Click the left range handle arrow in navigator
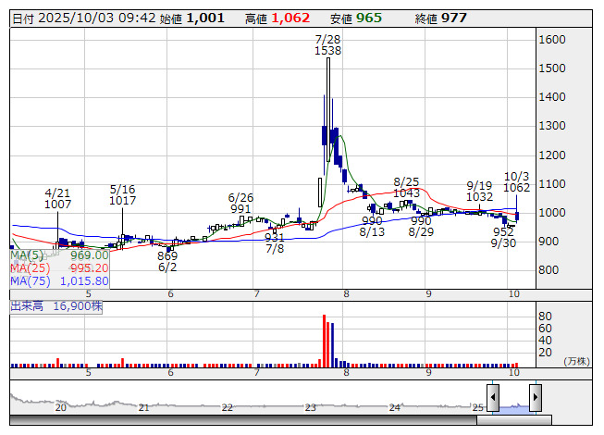Viewport: 604px width, 435px height. click(x=493, y=399)
